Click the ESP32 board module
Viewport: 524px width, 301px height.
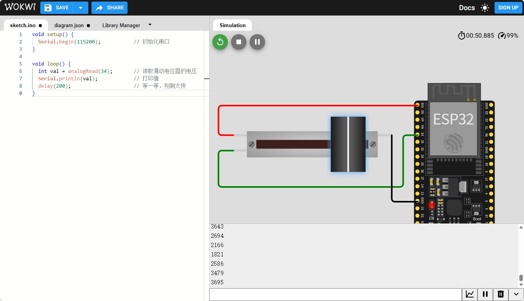click(x=454, y=153)
